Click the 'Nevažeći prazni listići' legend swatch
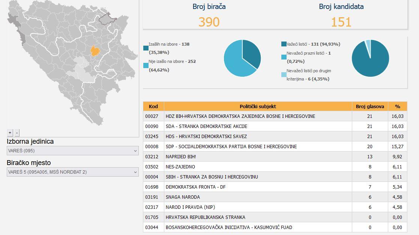The height and width of the screenshot is (235, 419). point(284,57)
